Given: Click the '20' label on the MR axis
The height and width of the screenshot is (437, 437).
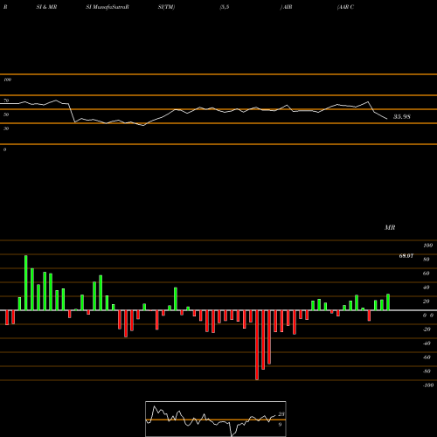Looking at the screenshot, I should click(x=427, y=302).
